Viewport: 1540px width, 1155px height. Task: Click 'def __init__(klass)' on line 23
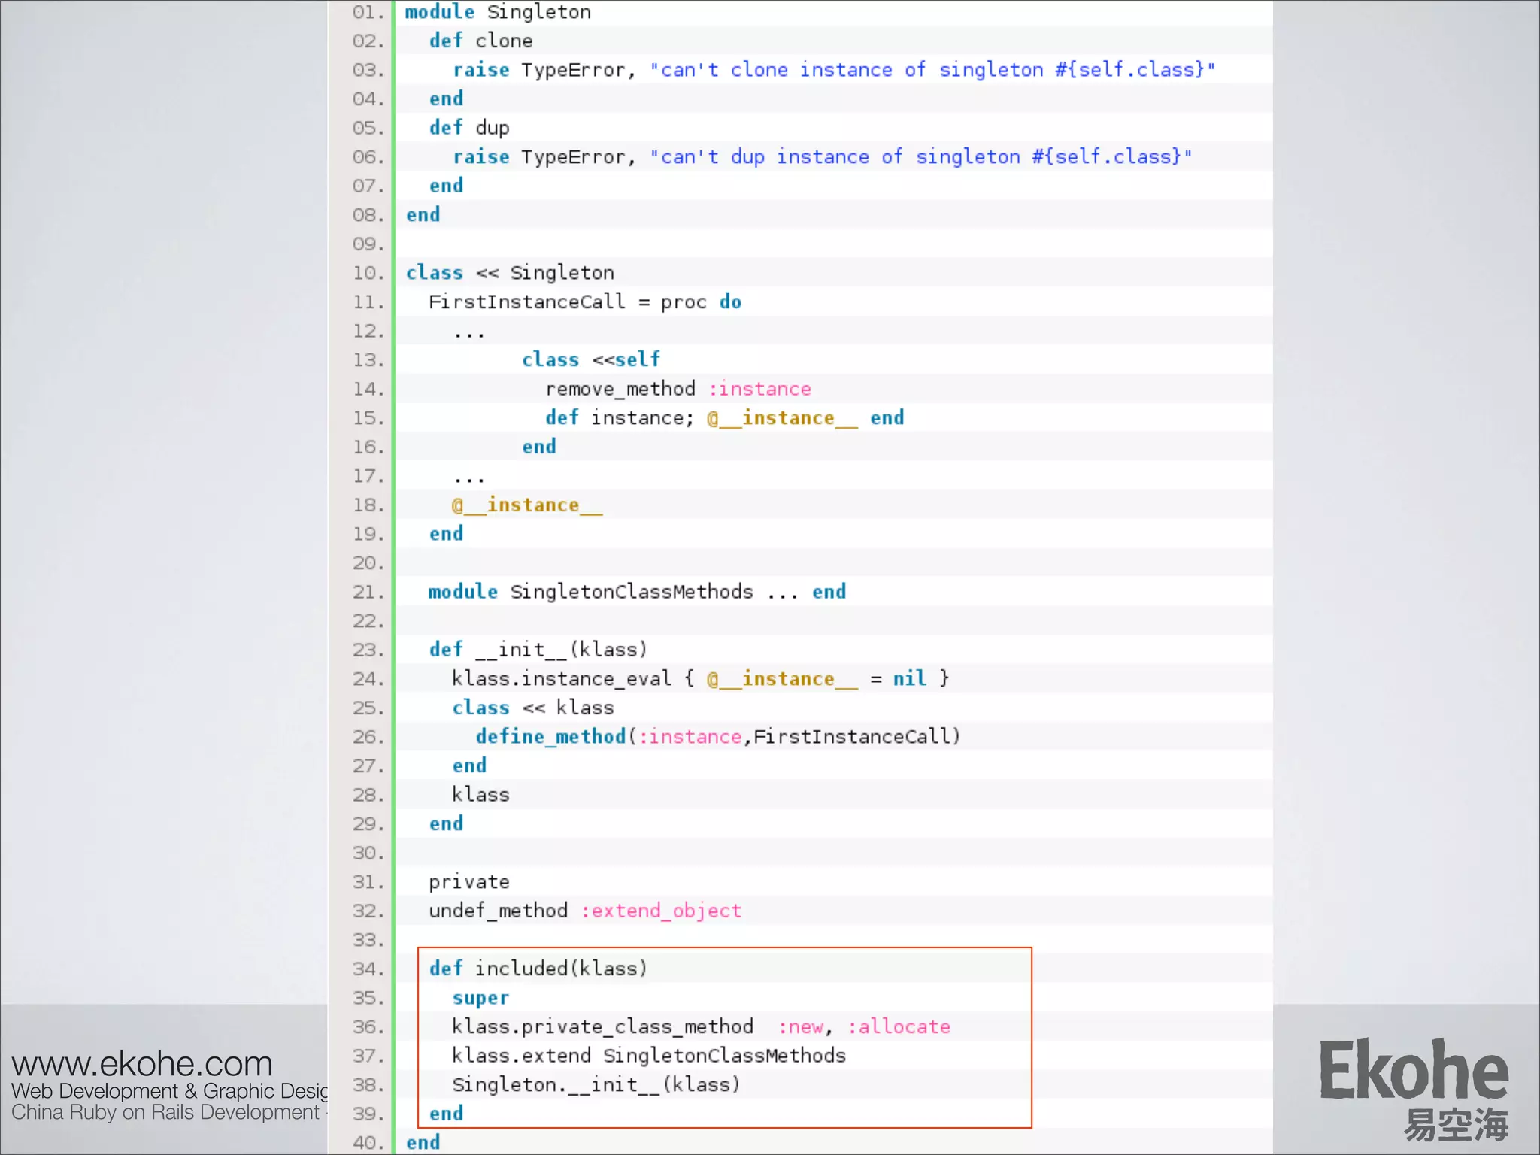(538, 650)
